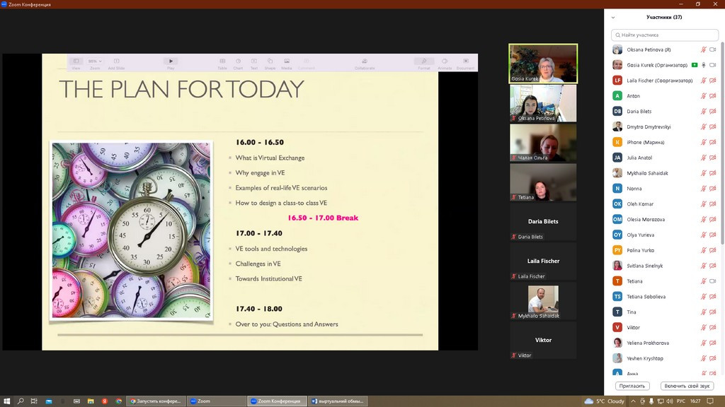Click the Play button in Keynote toolbar
Viewport: 725px width, 407px height.
point(171,62)
